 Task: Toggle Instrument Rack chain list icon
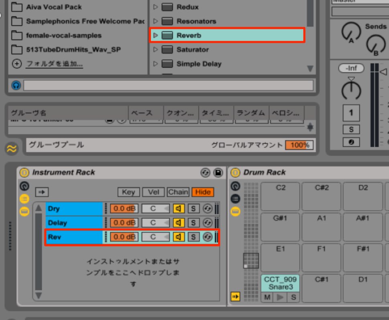tap(24, 199)
